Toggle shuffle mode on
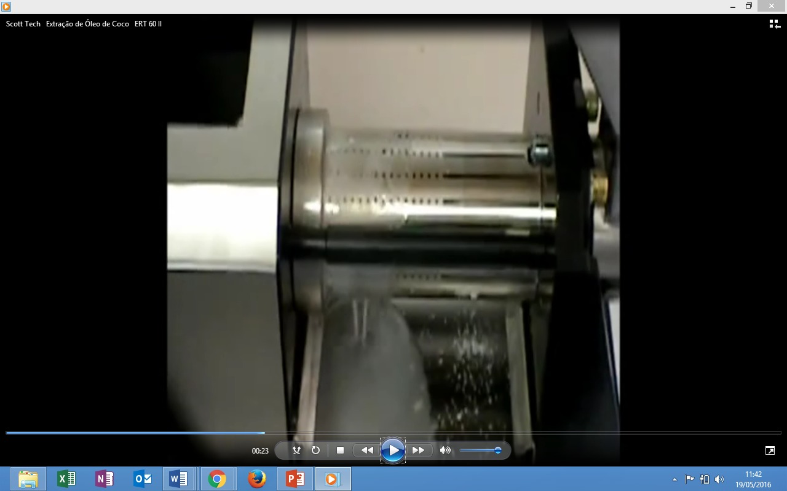This screenshot has height=491, width=787. pyautogui.click(x=296, y=450)
